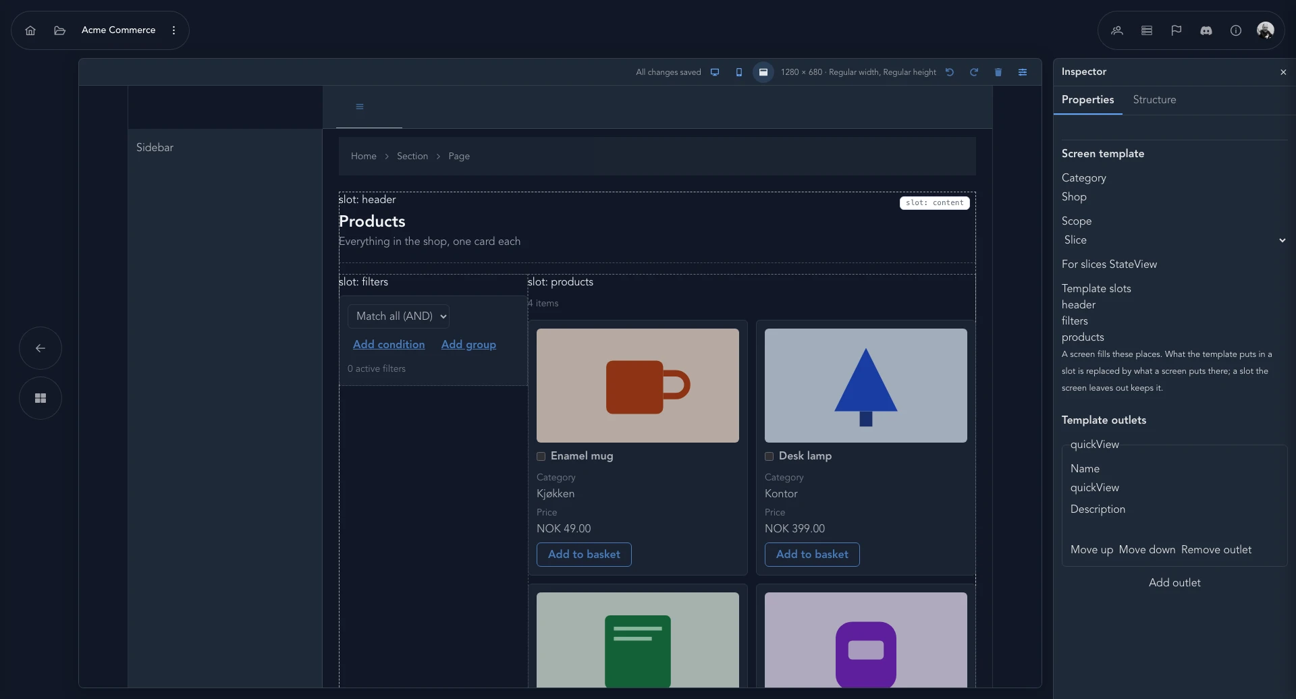
Task: Select the tablet viewport icon
Action: (763, 72)
